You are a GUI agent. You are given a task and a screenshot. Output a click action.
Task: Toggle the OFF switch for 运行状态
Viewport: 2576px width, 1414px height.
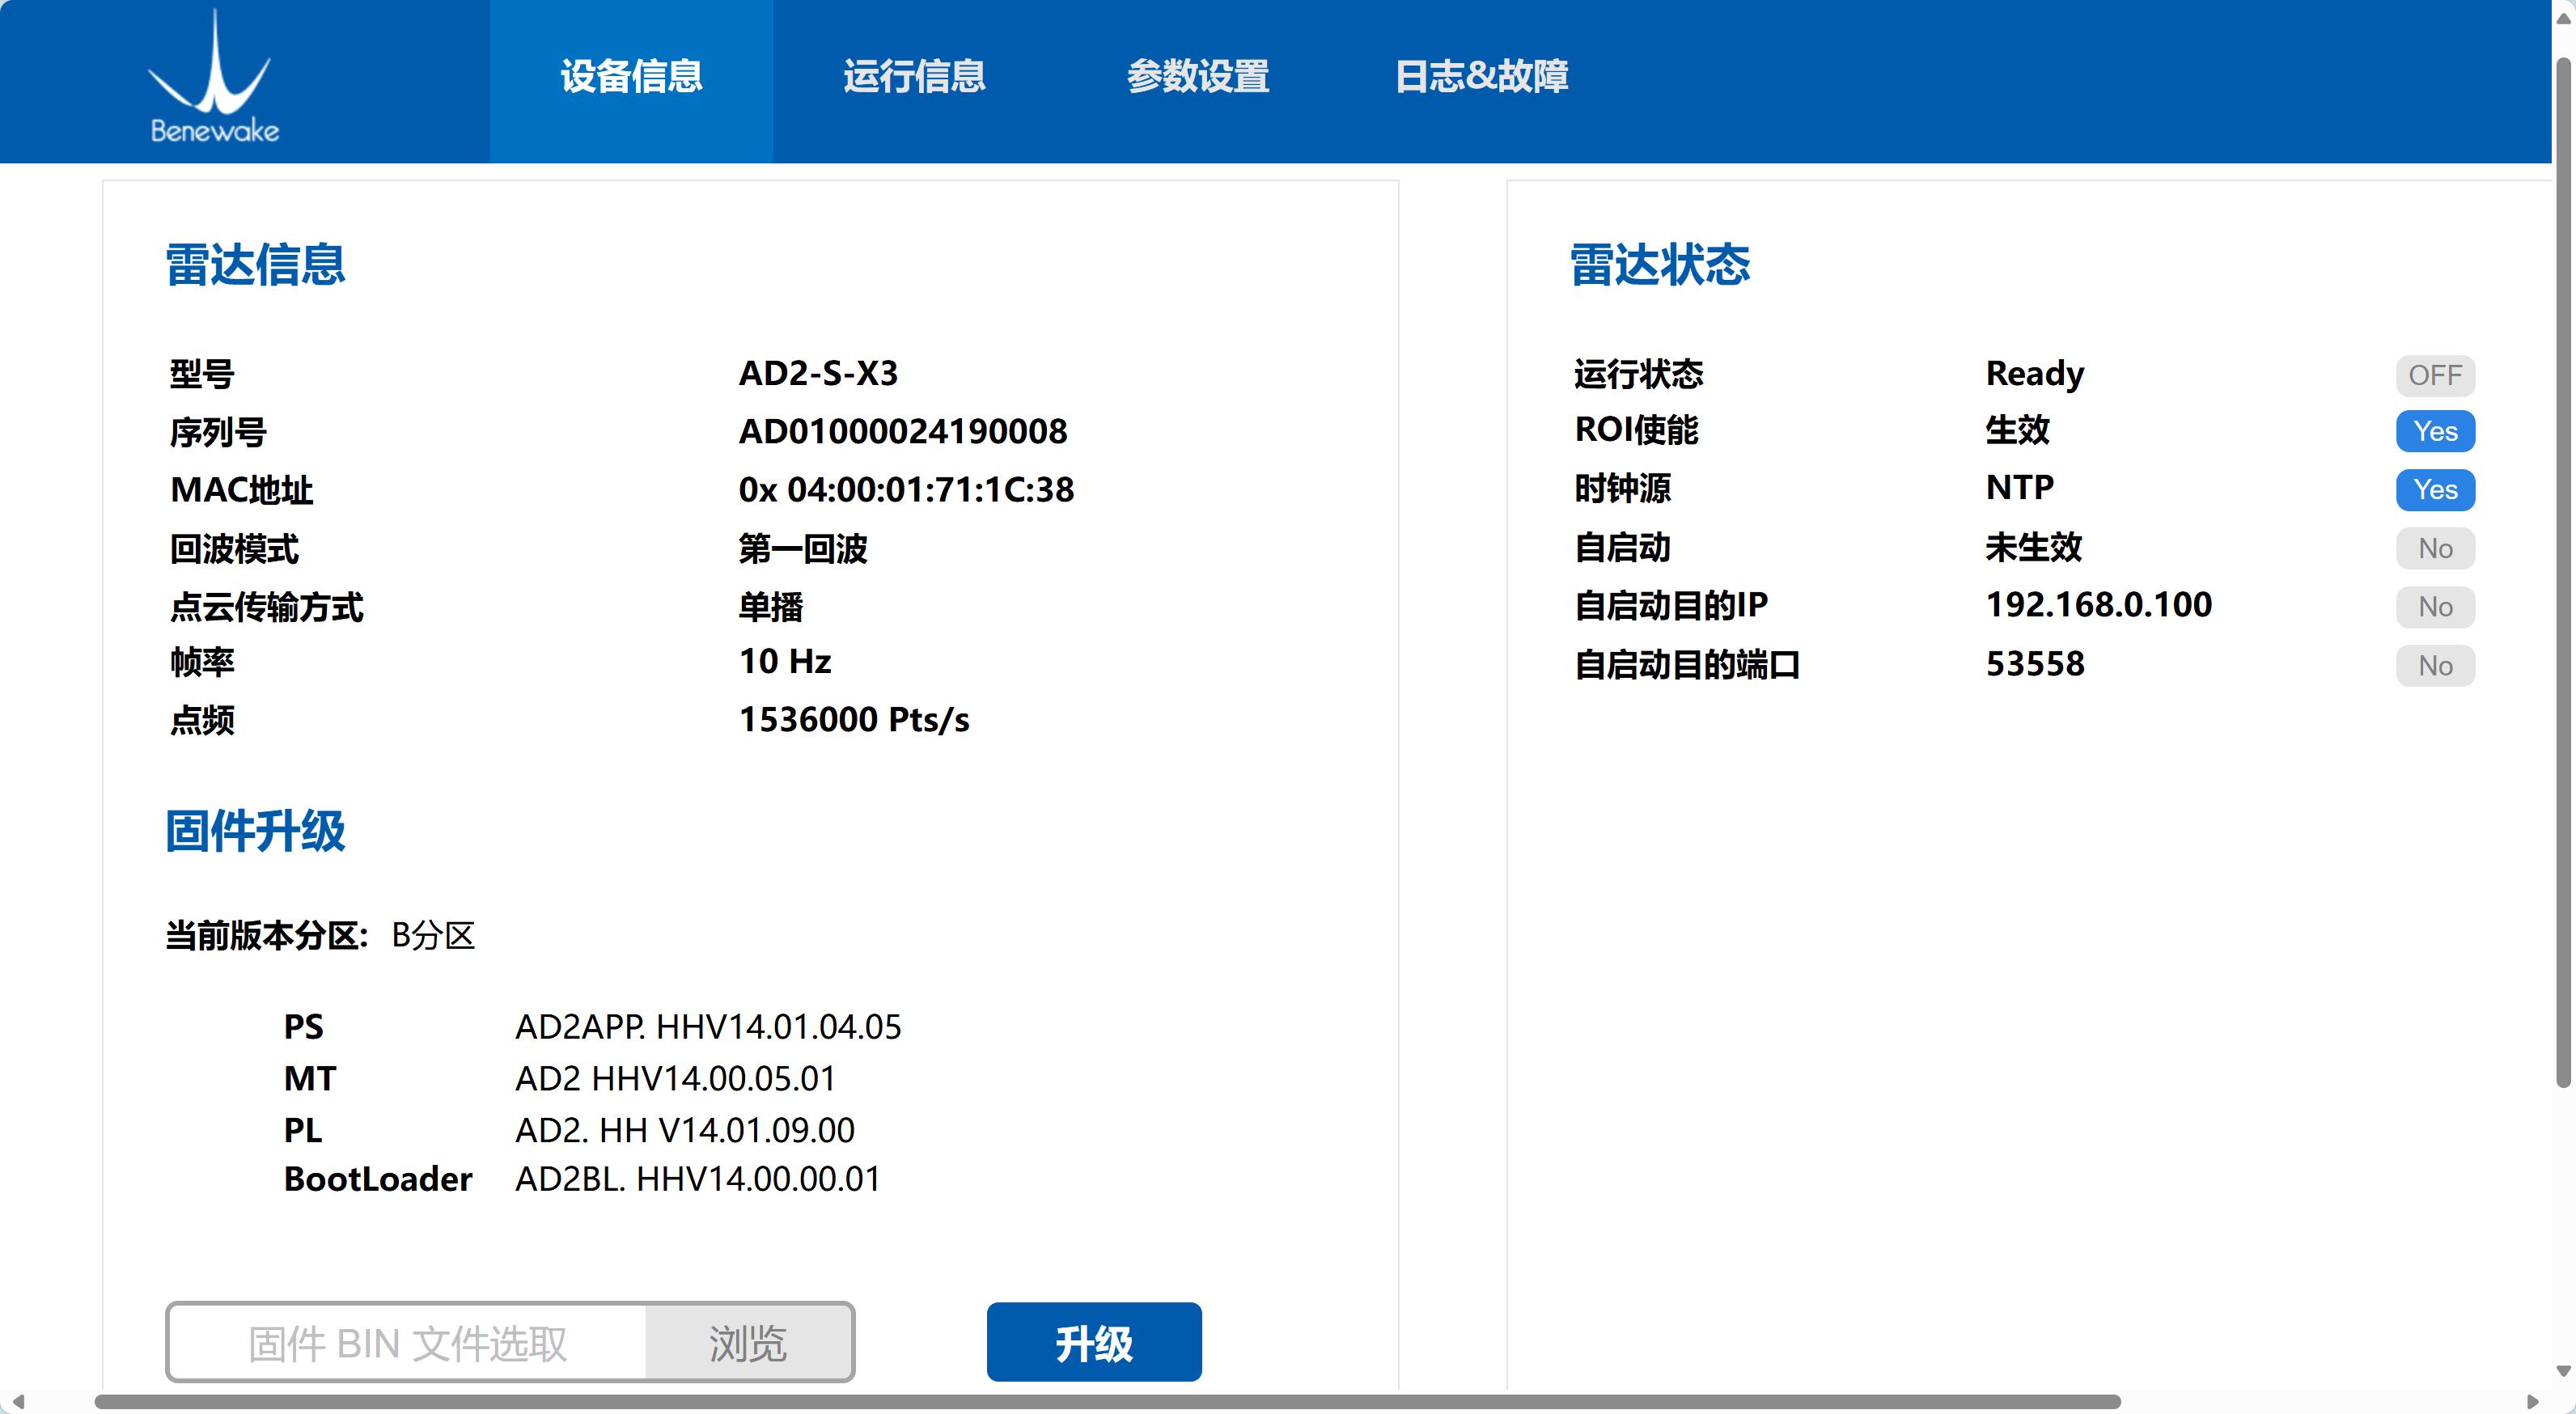(x=2435, y=375)
